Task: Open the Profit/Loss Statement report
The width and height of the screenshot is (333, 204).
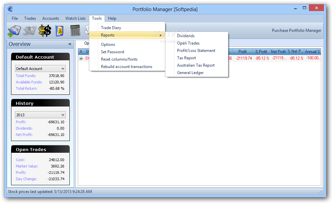Action: 197,51
